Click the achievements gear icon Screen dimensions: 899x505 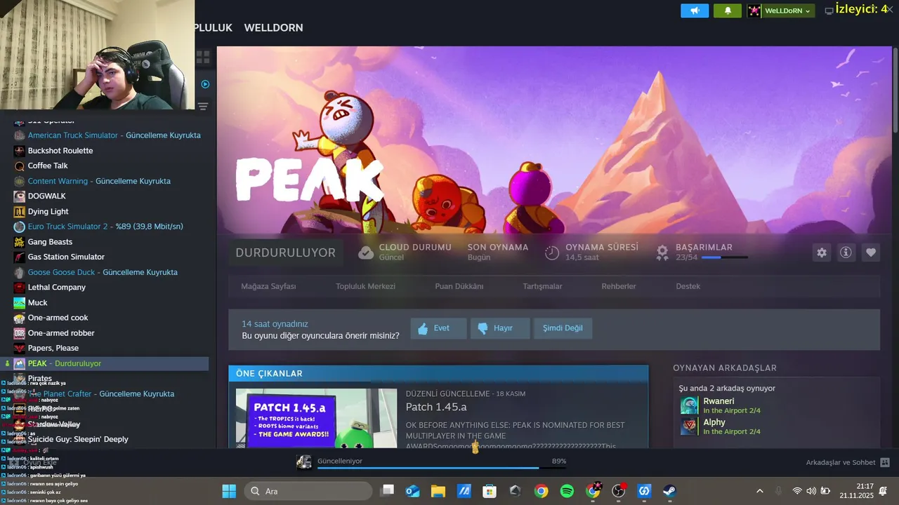point(662,252)
